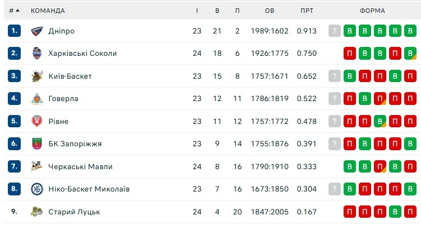Click the БК Запоріжжя team logo
This screenshot has height=225, width=421.
[x=37, y=144]
